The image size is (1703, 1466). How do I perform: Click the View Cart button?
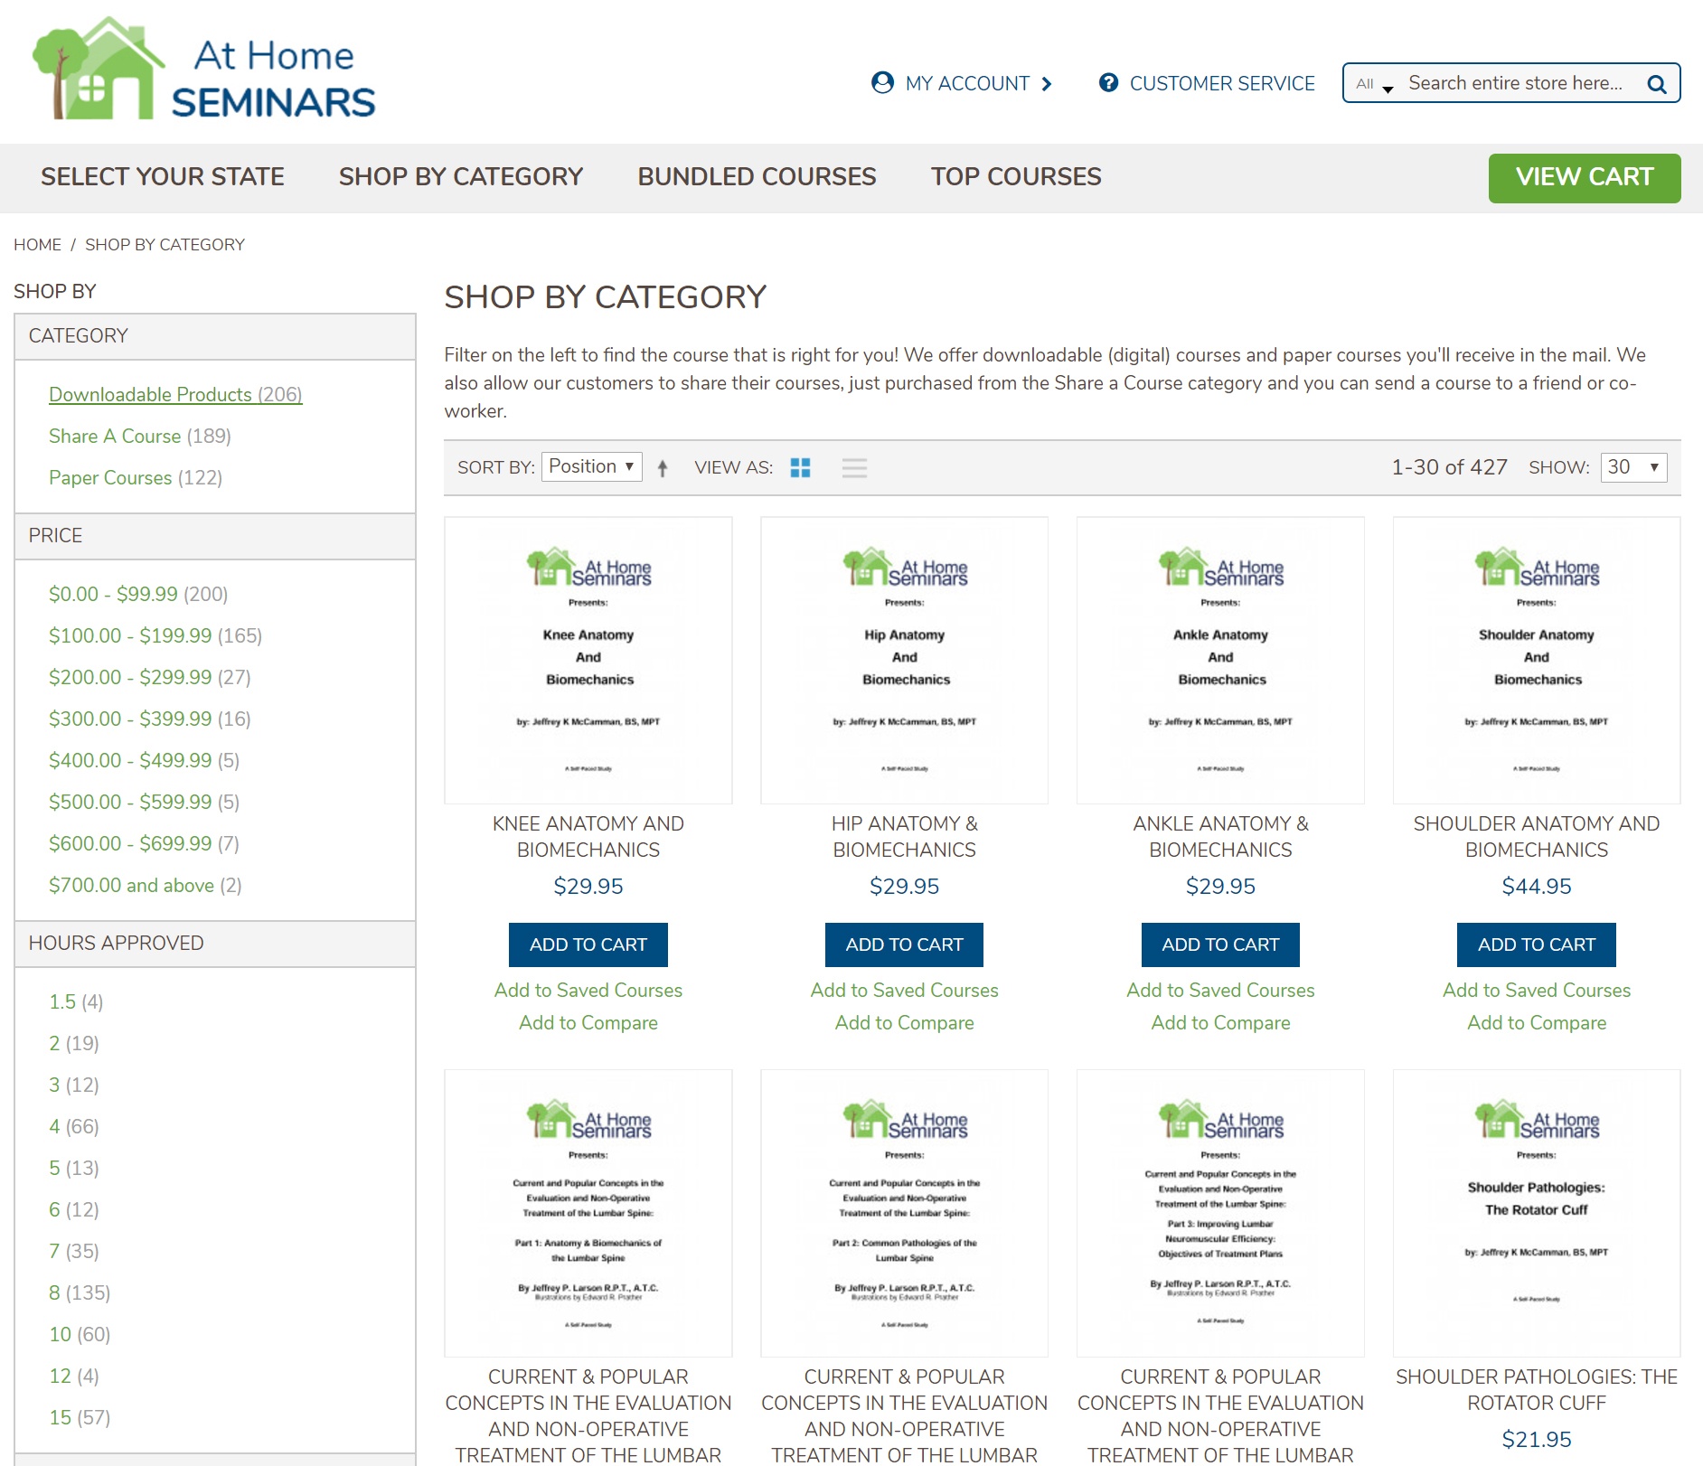[x=1585, y=178]
